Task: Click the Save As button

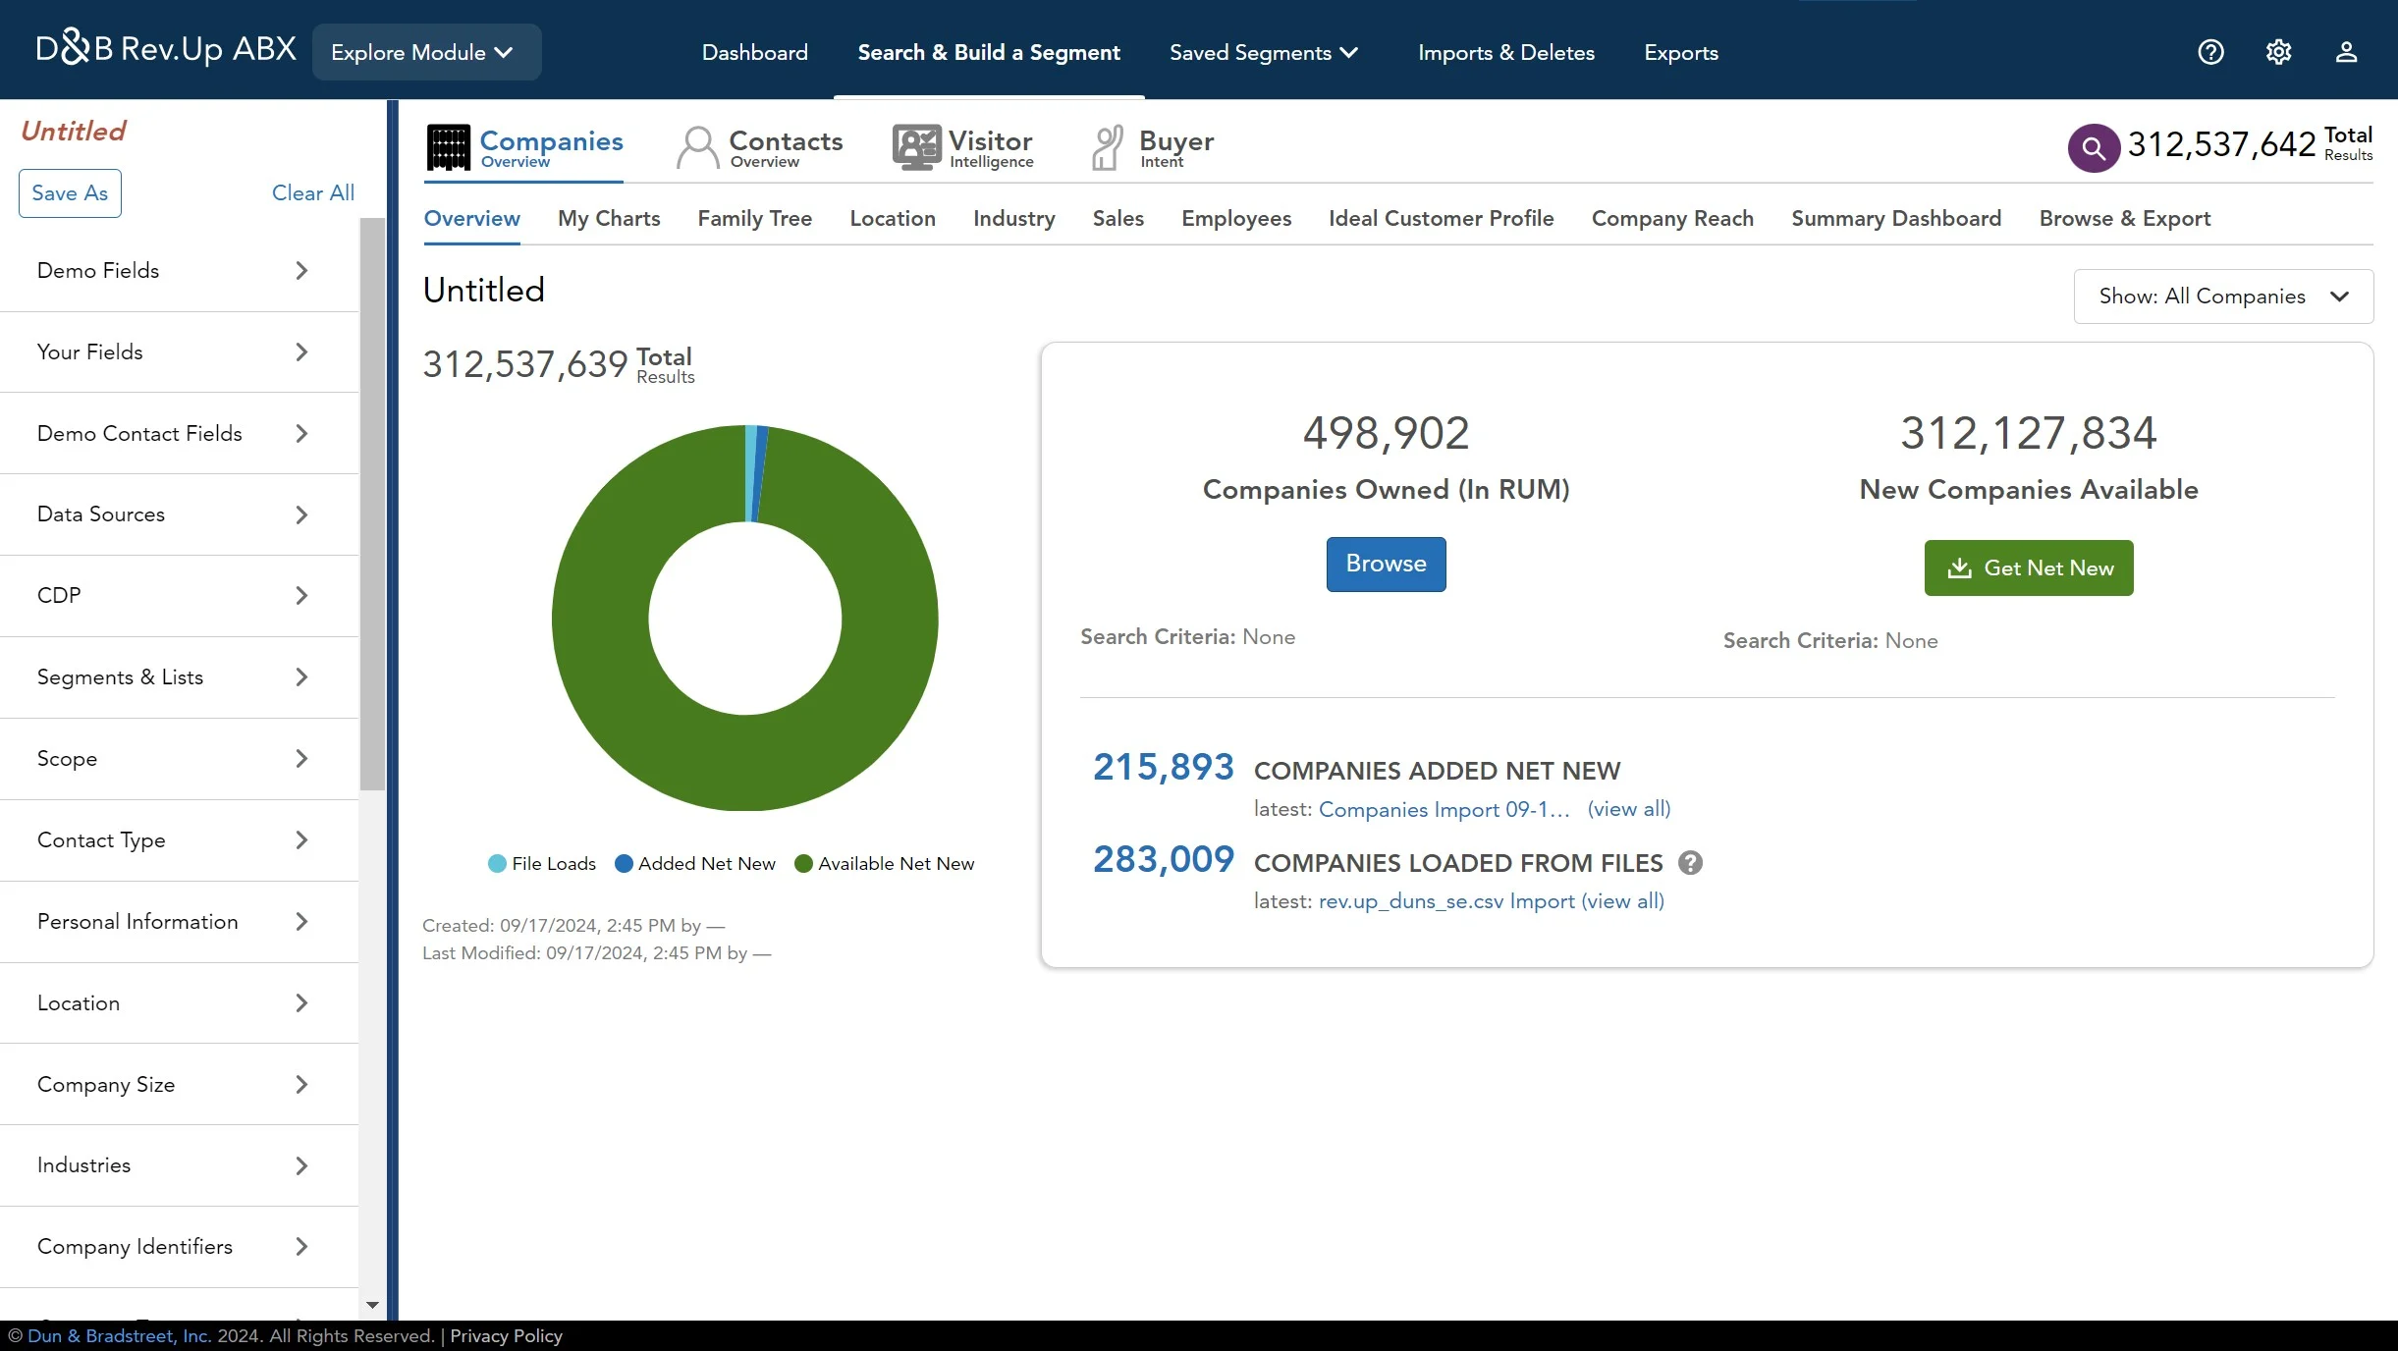Action: pos(70,193)
